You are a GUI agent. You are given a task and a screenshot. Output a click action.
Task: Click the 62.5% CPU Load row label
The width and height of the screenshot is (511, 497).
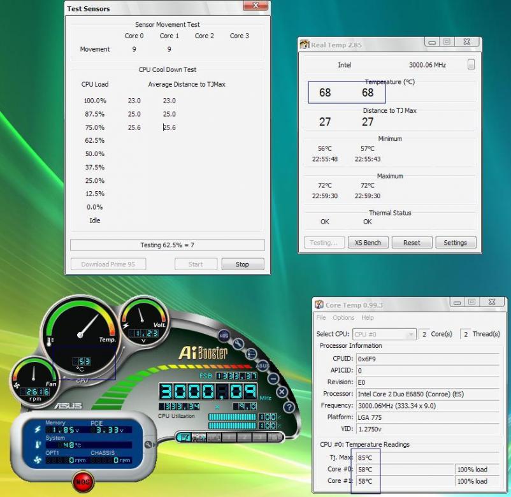95,140
